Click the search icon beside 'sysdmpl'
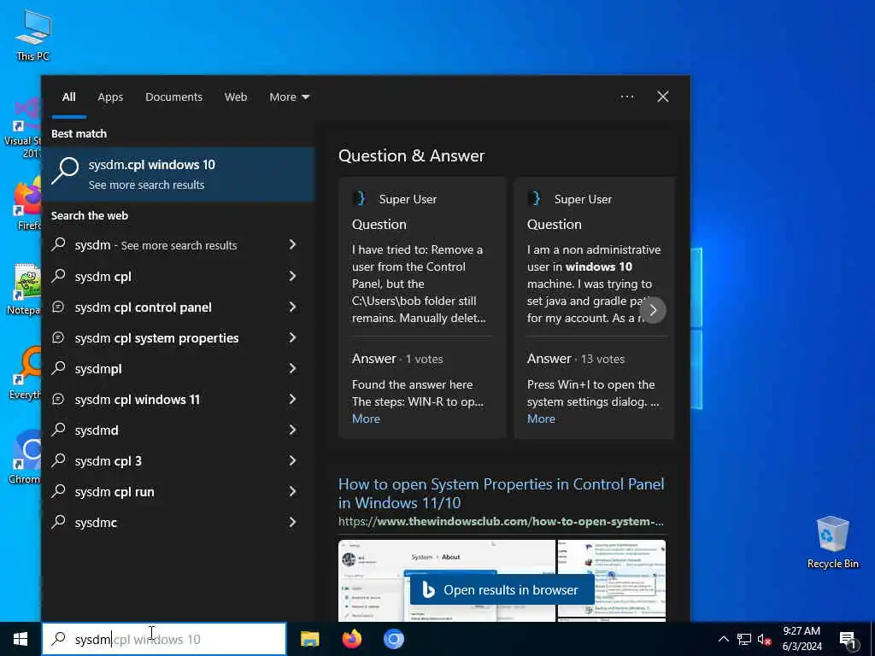 (x=59, y=368)
